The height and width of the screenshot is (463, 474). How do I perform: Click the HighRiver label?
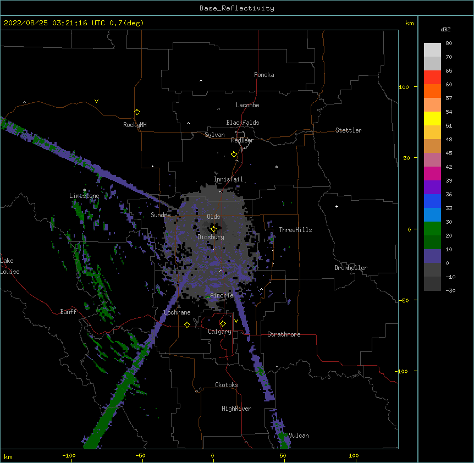click(x=236, y=409)
